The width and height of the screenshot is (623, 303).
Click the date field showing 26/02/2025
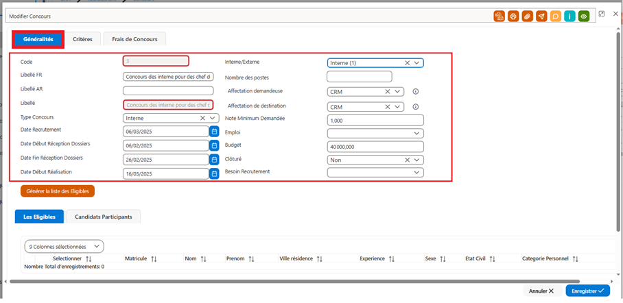[165, 160]
